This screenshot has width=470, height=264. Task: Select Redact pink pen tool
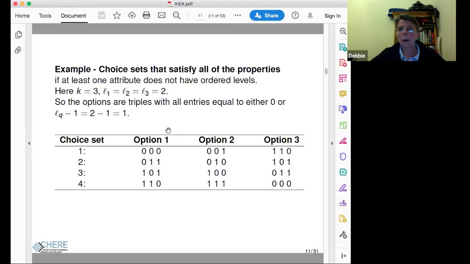[x=343, y=141]
